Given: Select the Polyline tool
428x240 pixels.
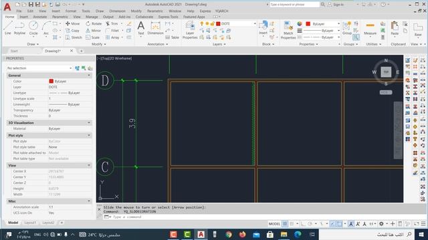Looking at the screenshot, I should pyautogui.click(x=19, y=28).
